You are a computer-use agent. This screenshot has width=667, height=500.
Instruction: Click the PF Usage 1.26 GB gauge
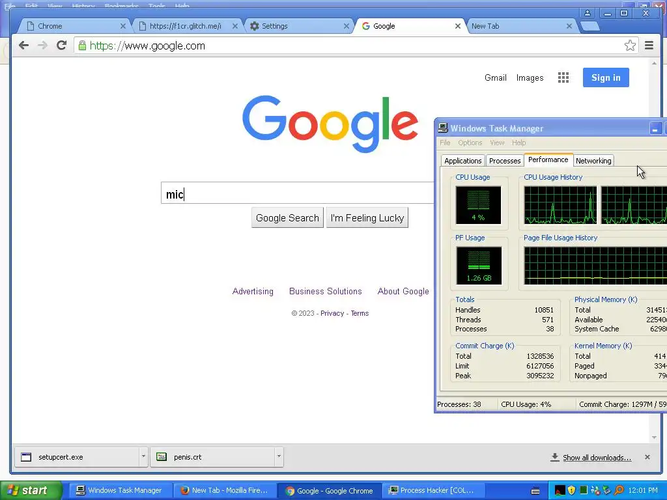(479, 266)
